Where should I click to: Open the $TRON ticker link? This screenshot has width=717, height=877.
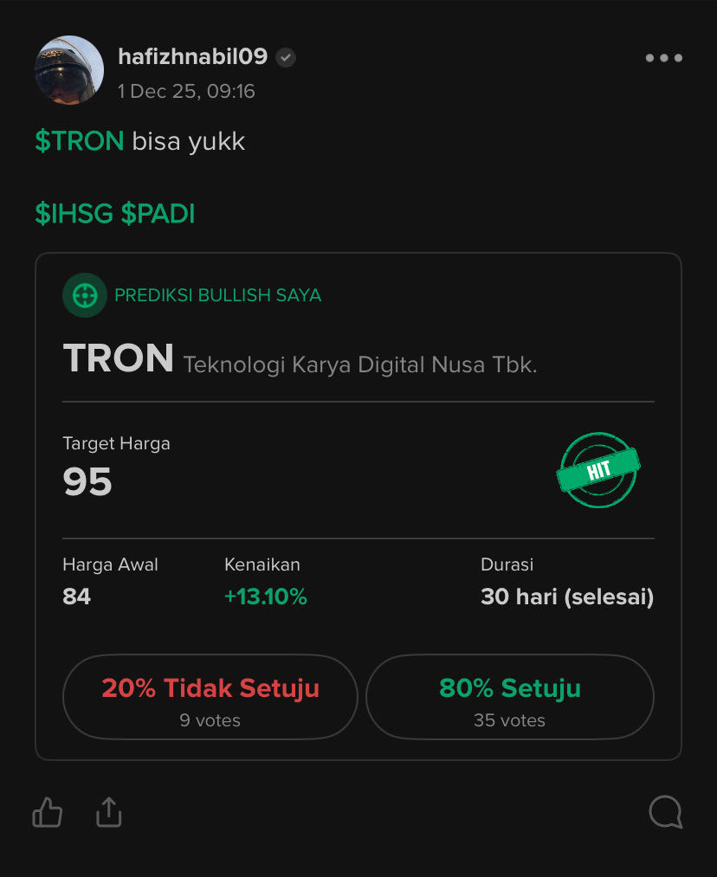coord(80,141)
